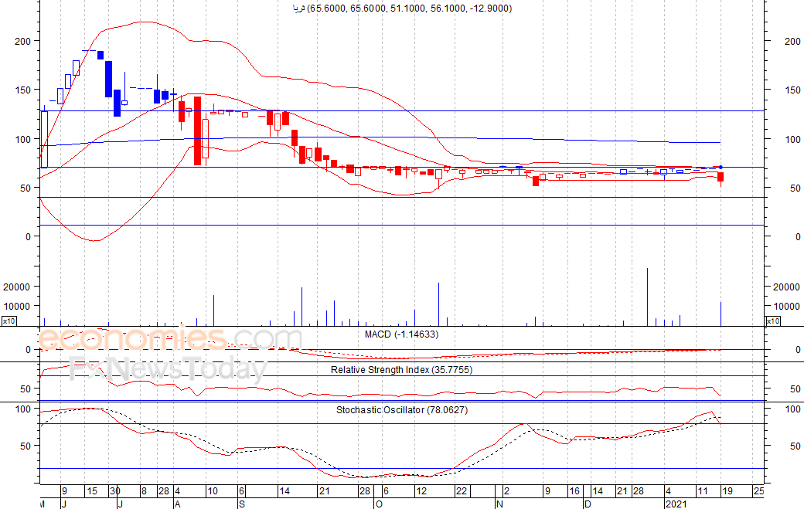Viewport: 804px width, 509px height.
Task: Select date label 25 on time axis
Action: (758, 491)
